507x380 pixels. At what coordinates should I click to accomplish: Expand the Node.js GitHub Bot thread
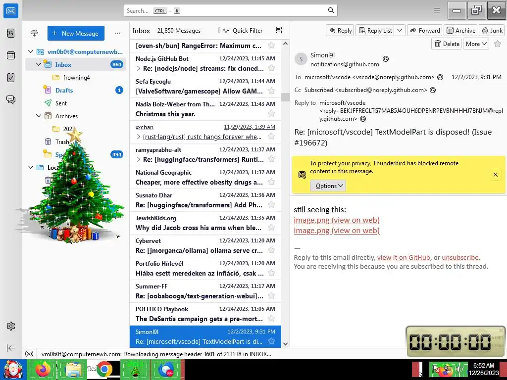click(x=139, y=68)
